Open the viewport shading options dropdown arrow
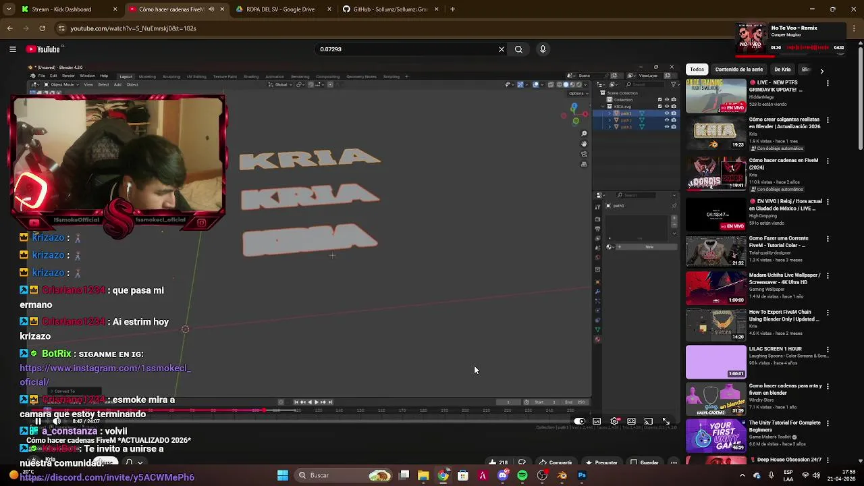The image size is (864, 486). click(585, 84)
